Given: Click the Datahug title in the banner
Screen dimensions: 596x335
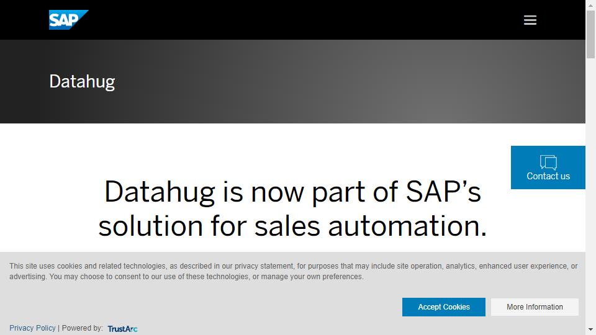Looking at the screenshot, I should [x=82, y=82].
